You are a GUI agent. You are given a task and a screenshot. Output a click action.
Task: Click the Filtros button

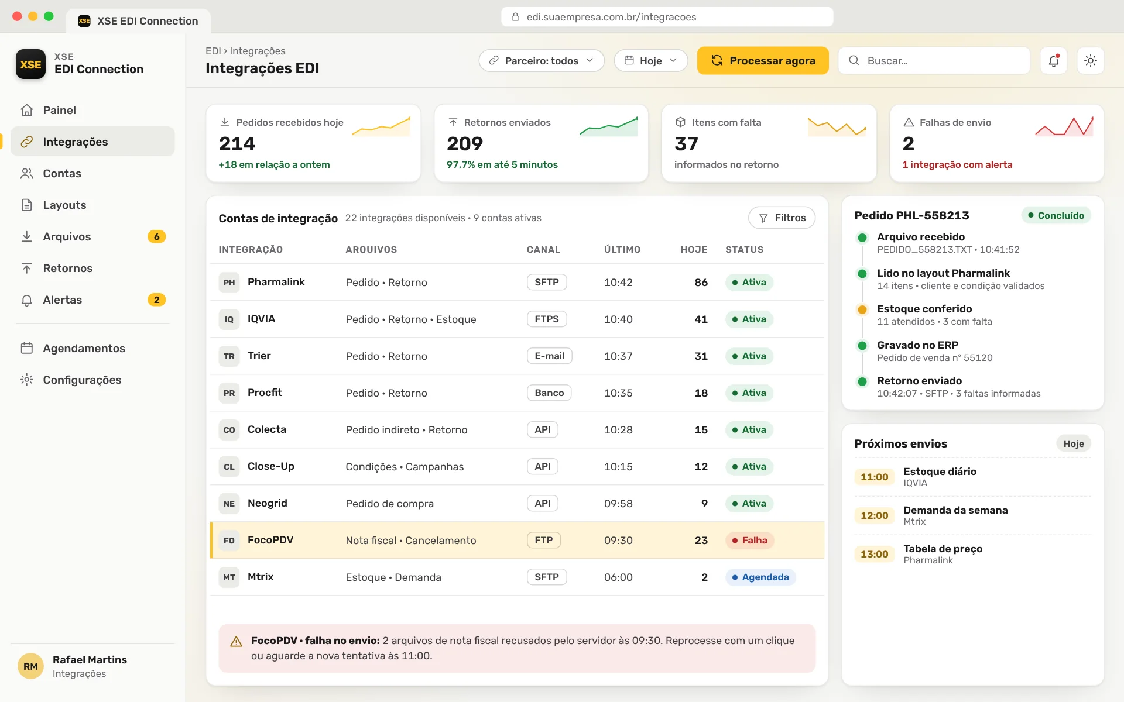pyautogui.click(x=782, y=218)
